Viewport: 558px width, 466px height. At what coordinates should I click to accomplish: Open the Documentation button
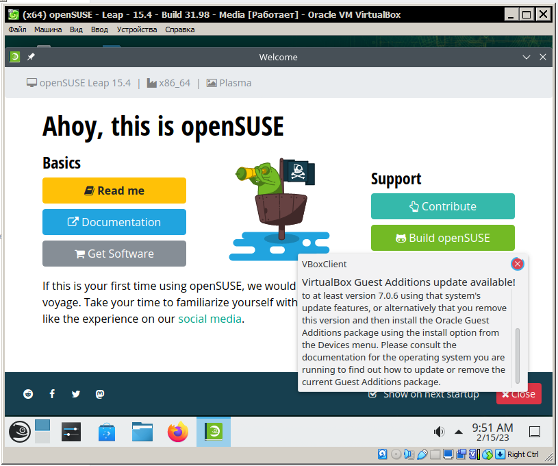pyautogui.click(x=114, y=222)
